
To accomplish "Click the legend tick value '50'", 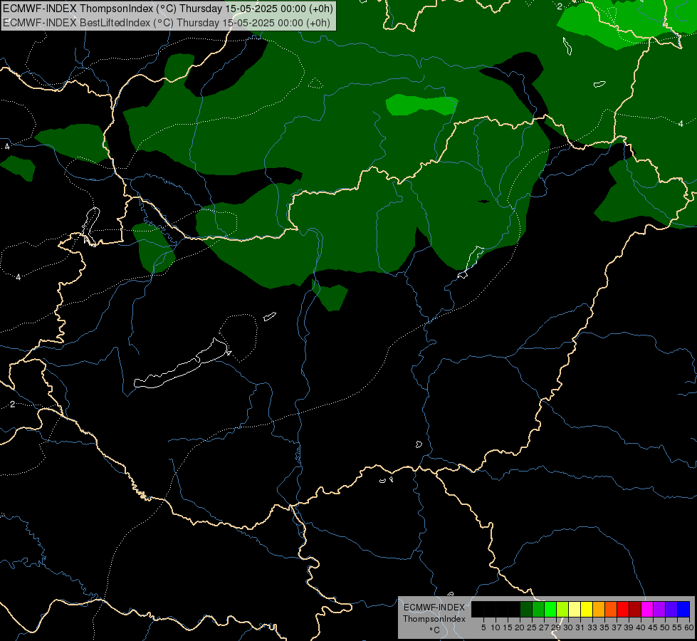I will coord(665,627).
